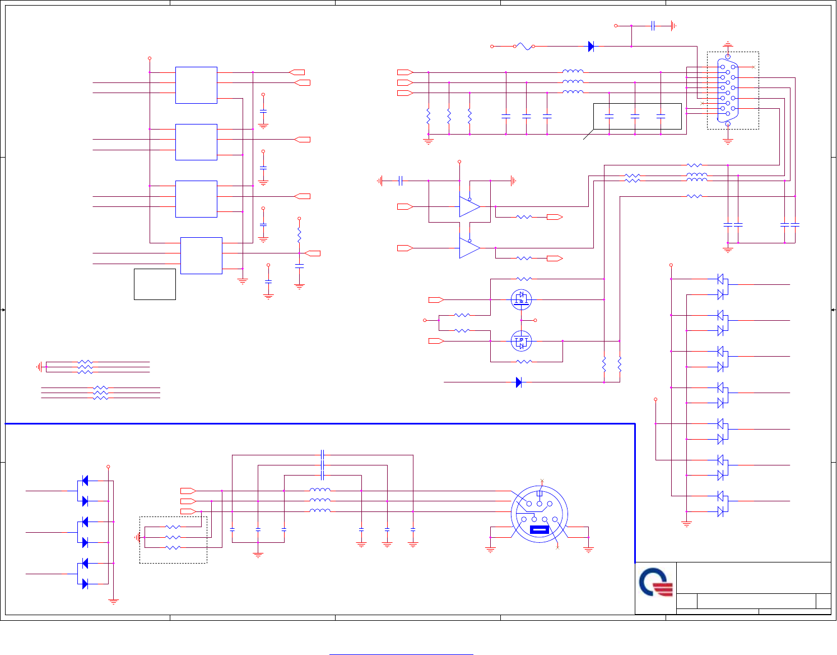Viewport: 837px width, 655px height.
Task: Click the fuse symbol on the top power line
Action: tap(523, 47)
